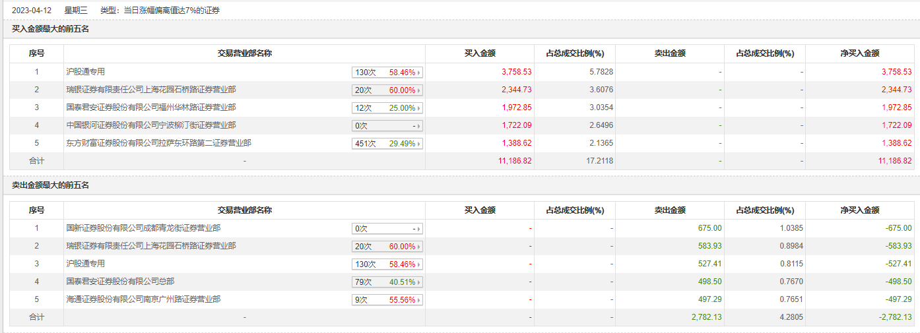The height and width of the screenshot is (333, 920).
Task: Expand the 0次 dropdown beside 国新证券
Action: [x=387, y=229]
